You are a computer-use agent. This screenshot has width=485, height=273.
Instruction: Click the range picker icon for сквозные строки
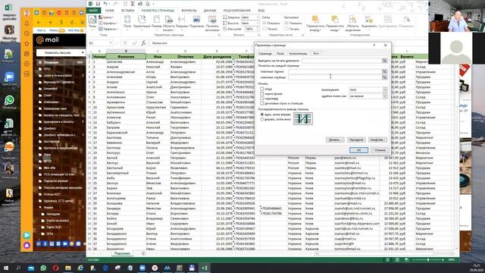384,71
